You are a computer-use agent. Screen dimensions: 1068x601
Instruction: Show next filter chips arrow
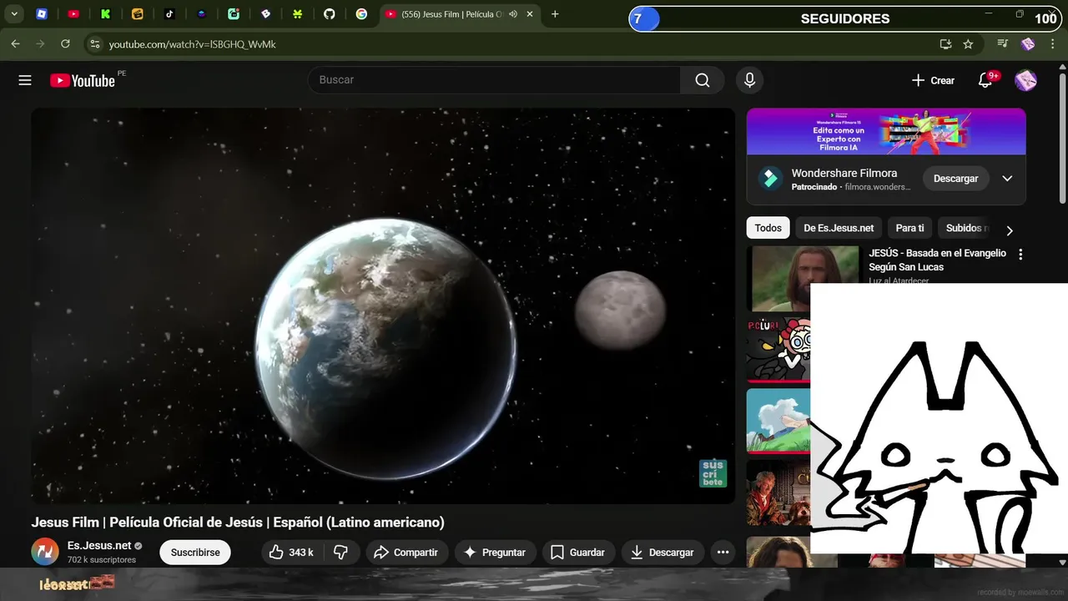[1010, 230]
